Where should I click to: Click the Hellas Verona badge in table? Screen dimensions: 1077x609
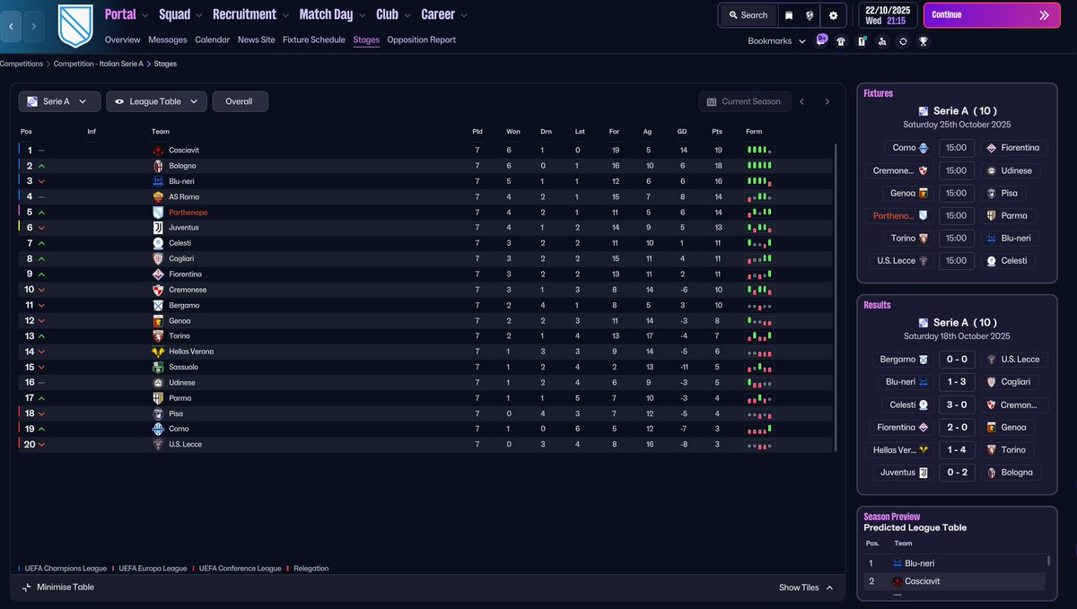[x=158, y=352]
